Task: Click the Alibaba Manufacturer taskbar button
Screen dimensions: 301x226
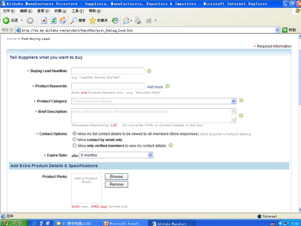Action: 172,224
